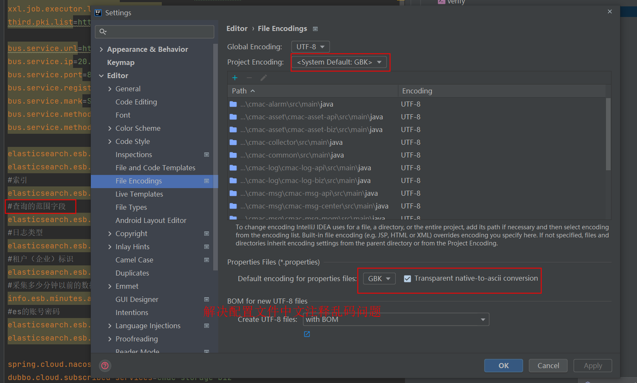Open File Types settings page

coord(131,207)
